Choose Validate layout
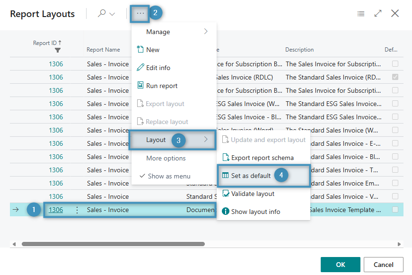The width and height of the screenshot is (412, 275). click(263, 194)
